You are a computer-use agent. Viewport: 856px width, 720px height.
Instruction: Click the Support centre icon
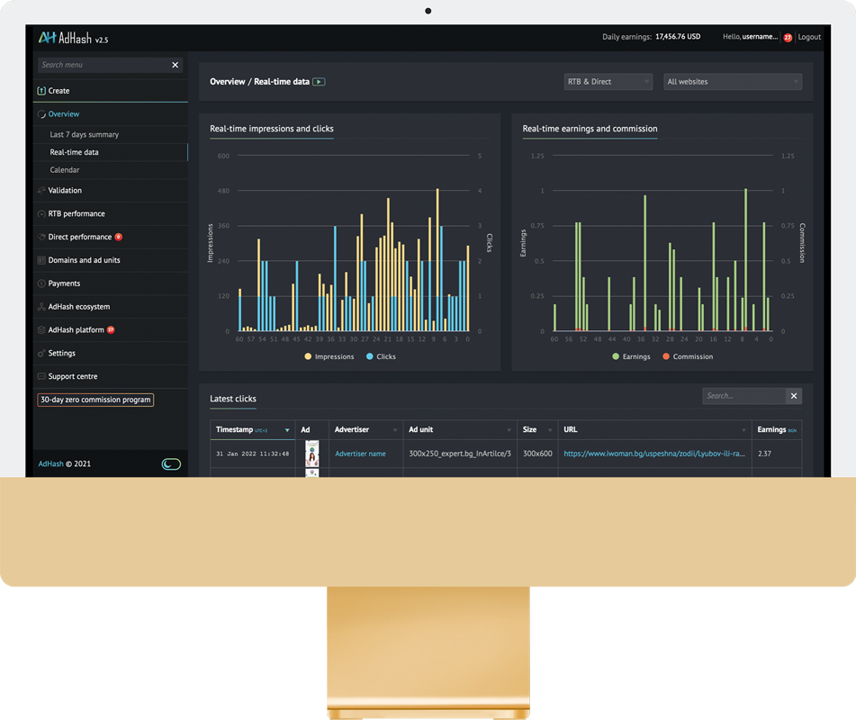pos(41,377)
